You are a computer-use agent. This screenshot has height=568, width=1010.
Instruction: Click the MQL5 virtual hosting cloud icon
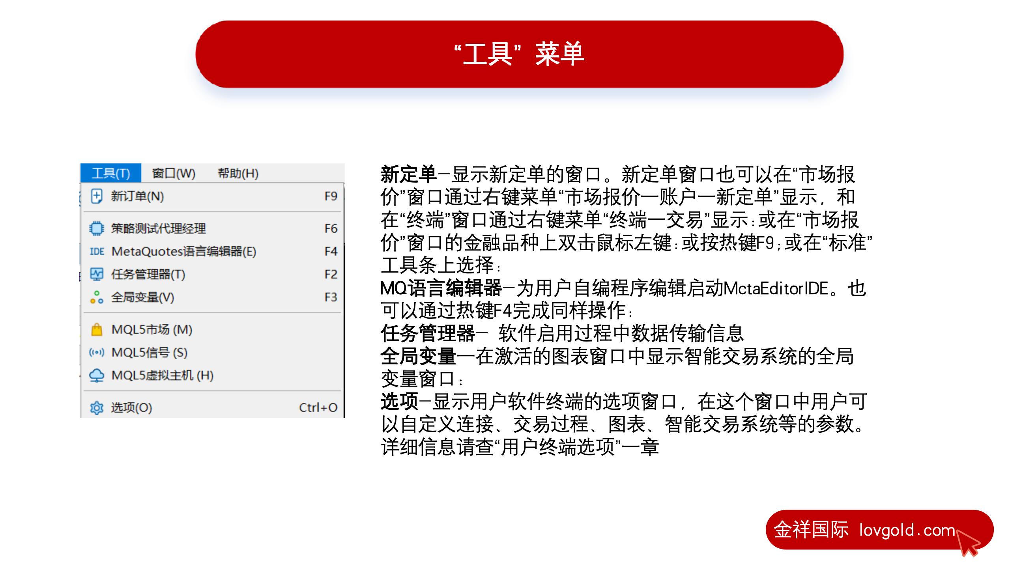click(x=96, y=375)
